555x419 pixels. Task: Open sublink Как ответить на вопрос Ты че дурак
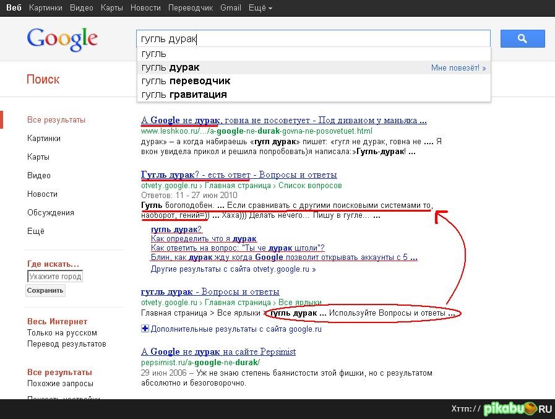[x=238, y=248]
